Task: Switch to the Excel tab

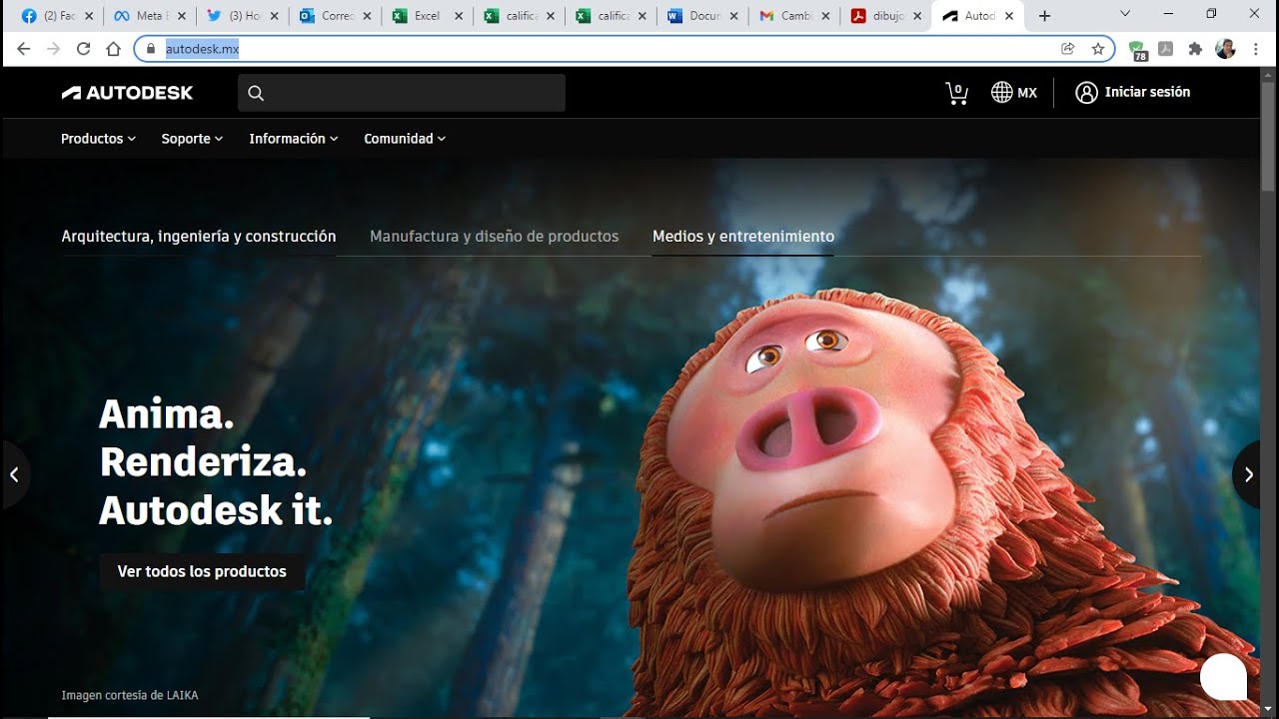Action: tap(427, 16)
